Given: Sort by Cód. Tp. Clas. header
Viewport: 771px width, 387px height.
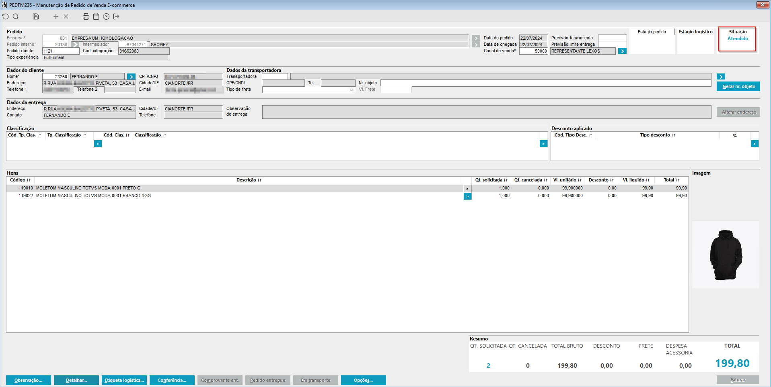Looking at the screenshot, I should [25, 135].
